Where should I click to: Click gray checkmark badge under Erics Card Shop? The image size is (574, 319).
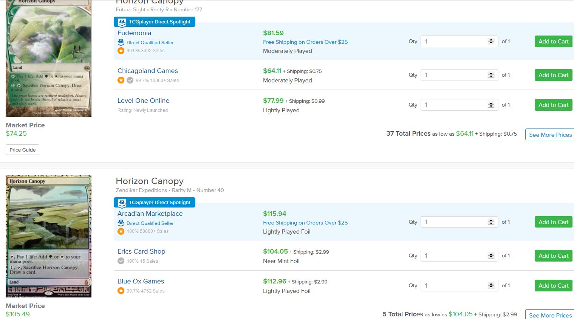121,261
